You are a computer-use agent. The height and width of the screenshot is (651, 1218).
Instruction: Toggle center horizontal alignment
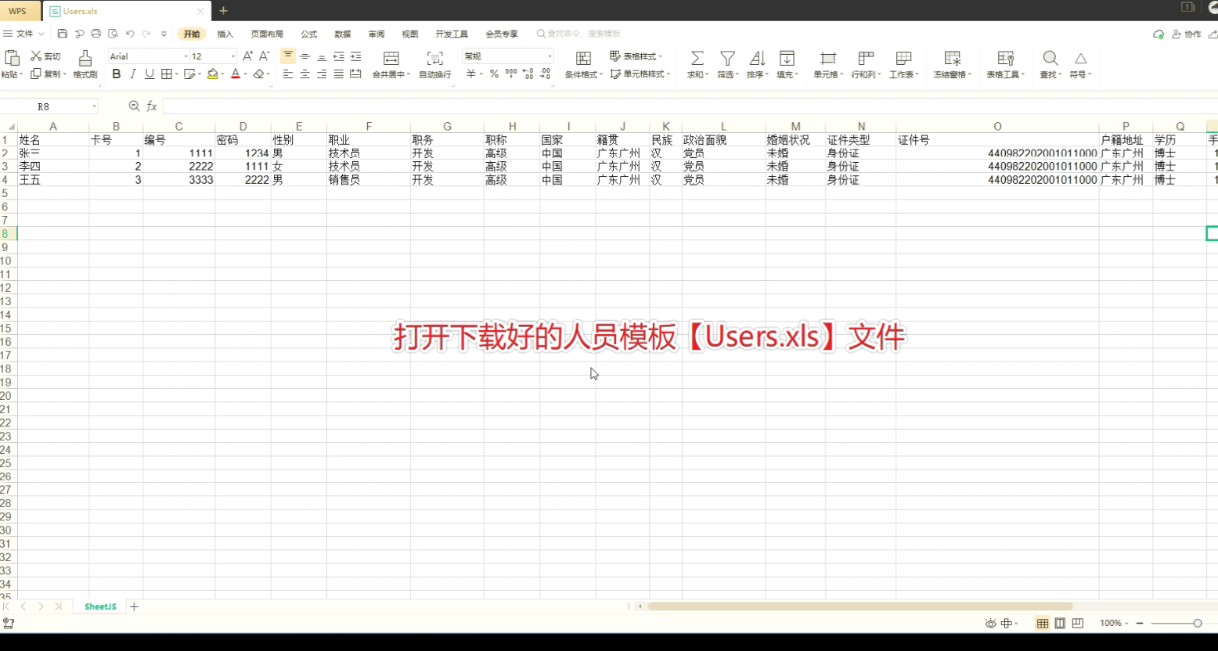pyautogui.click(x=305, y=74)
